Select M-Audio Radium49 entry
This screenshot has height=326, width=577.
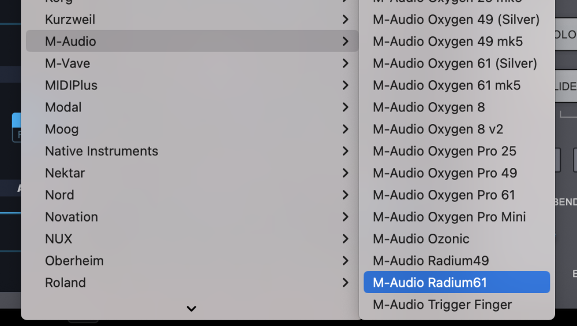click(430, 261)
